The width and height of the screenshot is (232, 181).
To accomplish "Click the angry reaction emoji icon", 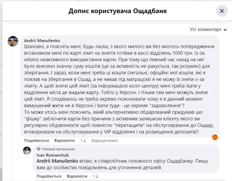I will coord(215,137).
